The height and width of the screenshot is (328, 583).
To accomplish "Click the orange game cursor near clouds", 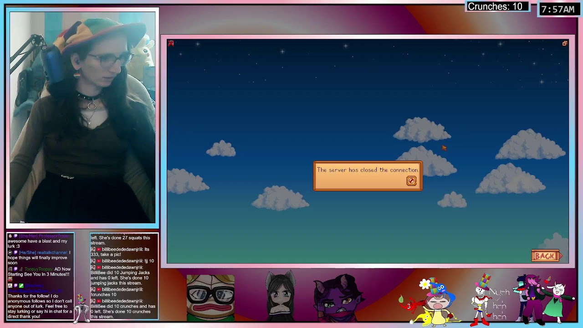I will click(444, 148).
